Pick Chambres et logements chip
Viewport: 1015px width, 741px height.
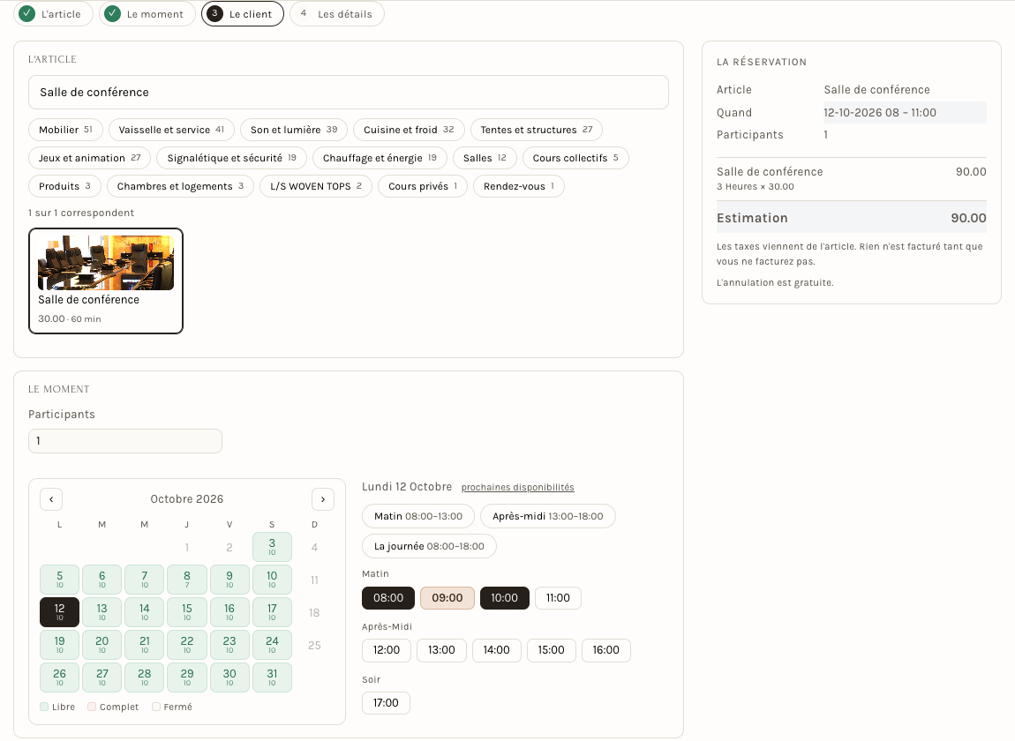pos(180,186)
